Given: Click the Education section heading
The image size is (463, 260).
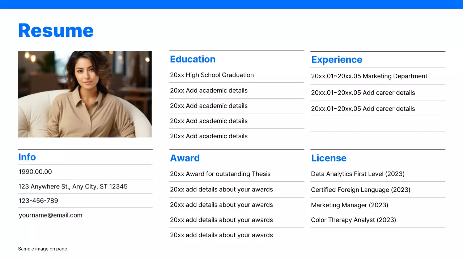Looking at the screenshot, I should point(192,59).
